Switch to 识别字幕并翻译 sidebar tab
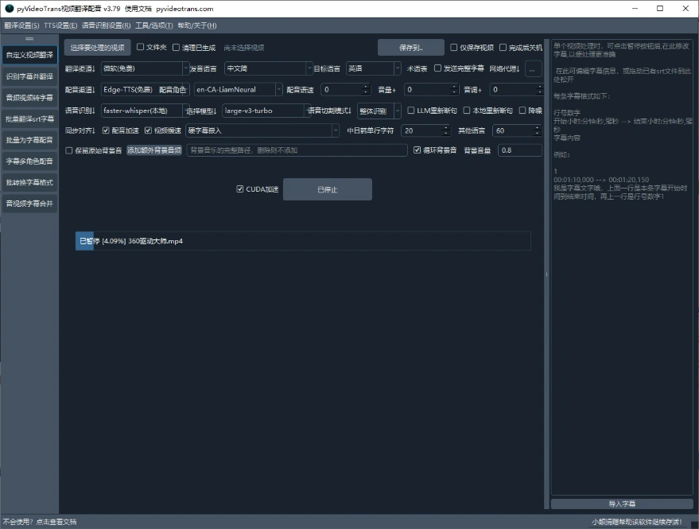 pos(29,76)
